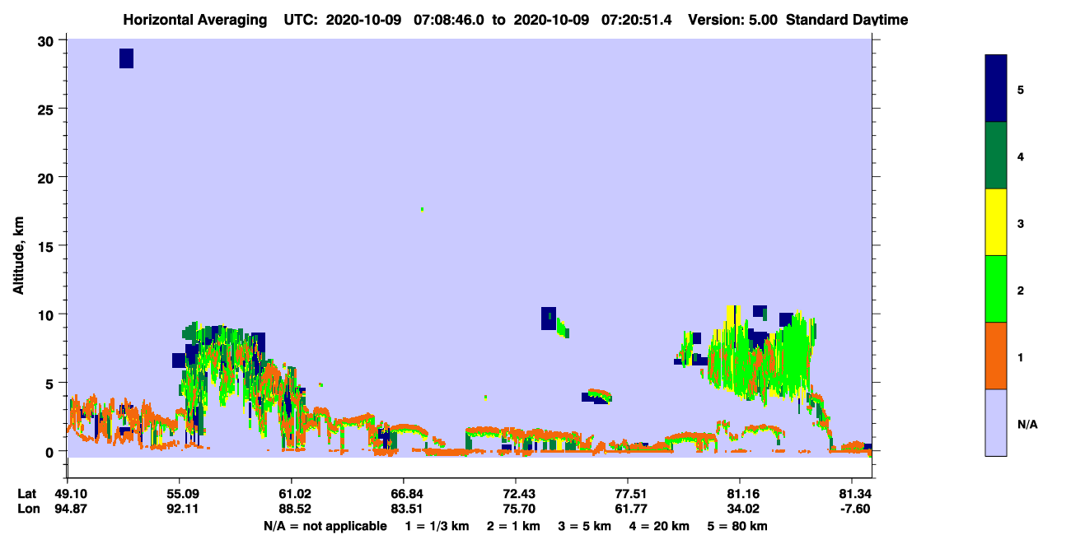
Task: Click the legend text '1 = 1/3 km'
Action: click(436, 526)
